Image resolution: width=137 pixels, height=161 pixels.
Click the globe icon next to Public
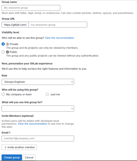click(x=7, y=52)
